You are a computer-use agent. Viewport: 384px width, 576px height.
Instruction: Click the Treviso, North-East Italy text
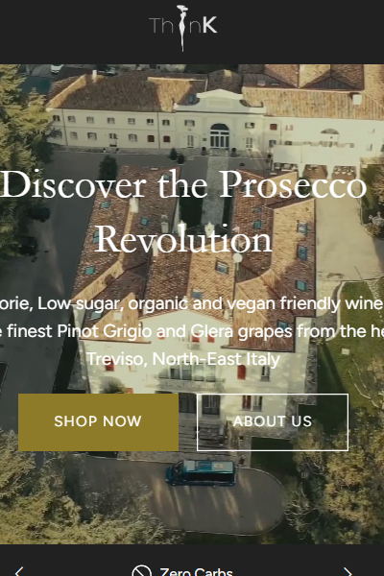coord(183,358)
